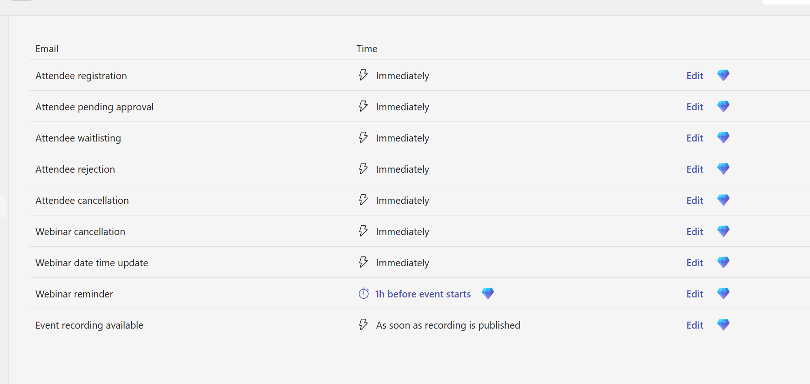Select the Attendee waitlisting row label

[x=78, y=138]
